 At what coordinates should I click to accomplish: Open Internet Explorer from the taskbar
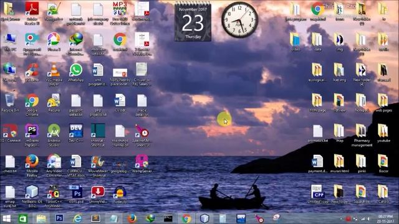[77, 218]
